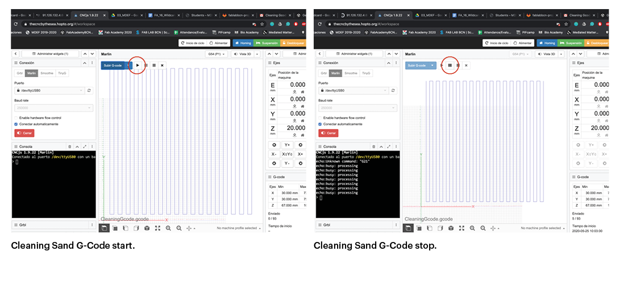Refresh serial port list in left screenshot
Viewport: 620px width, 305px height.
pyautogui.click(x=89, y=90)
